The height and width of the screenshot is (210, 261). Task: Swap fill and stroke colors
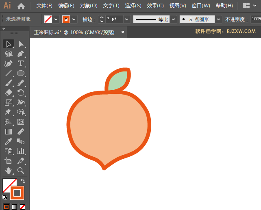(x=23, y=181)
